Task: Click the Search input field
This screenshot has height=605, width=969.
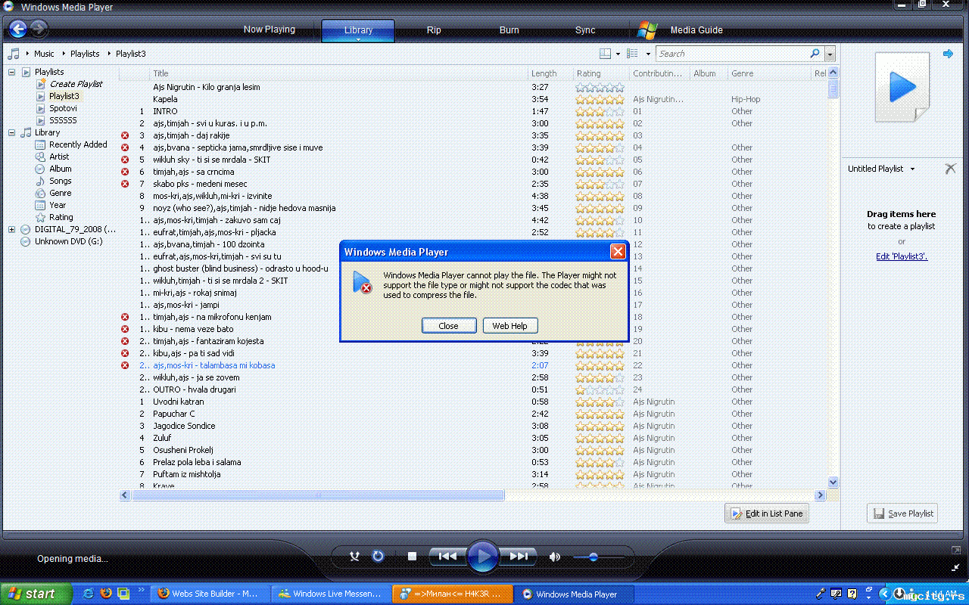Action: coord(732,54)
